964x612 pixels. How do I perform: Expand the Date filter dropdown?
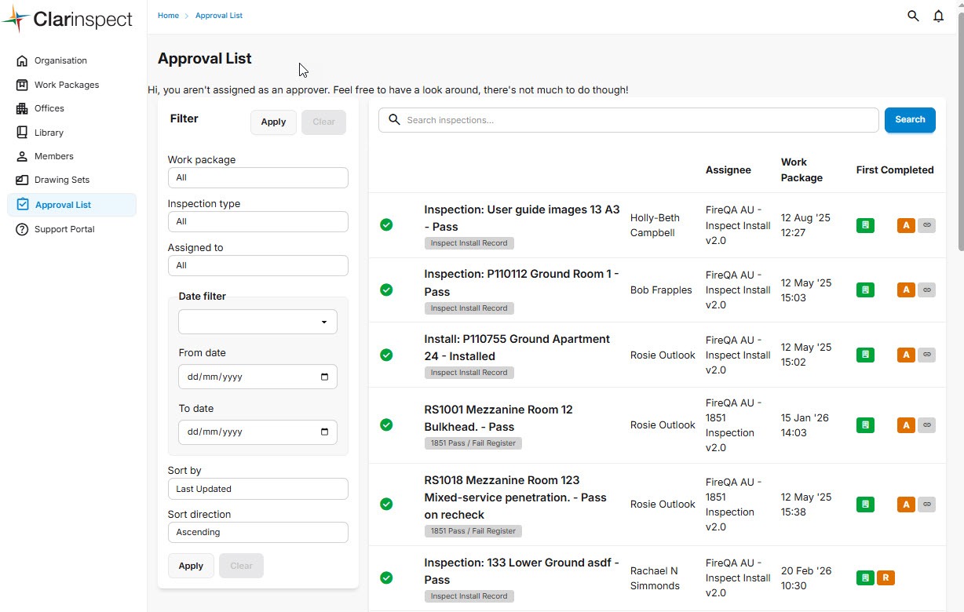(257, 322)
